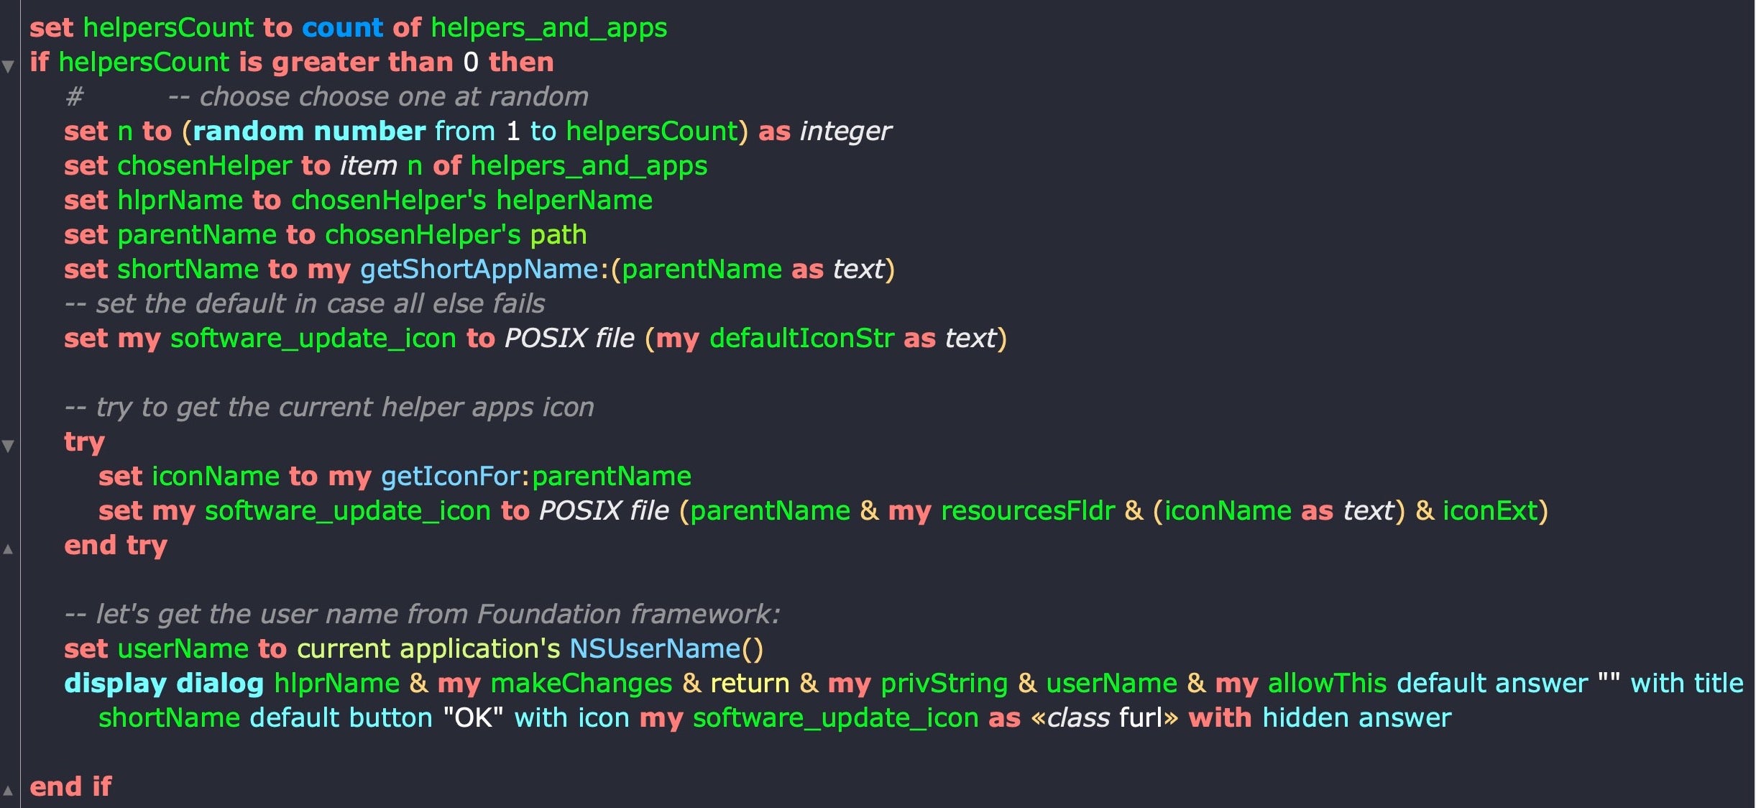Click the italic 'integer' class word
1756x808 pixels.
tap(845, 132)
